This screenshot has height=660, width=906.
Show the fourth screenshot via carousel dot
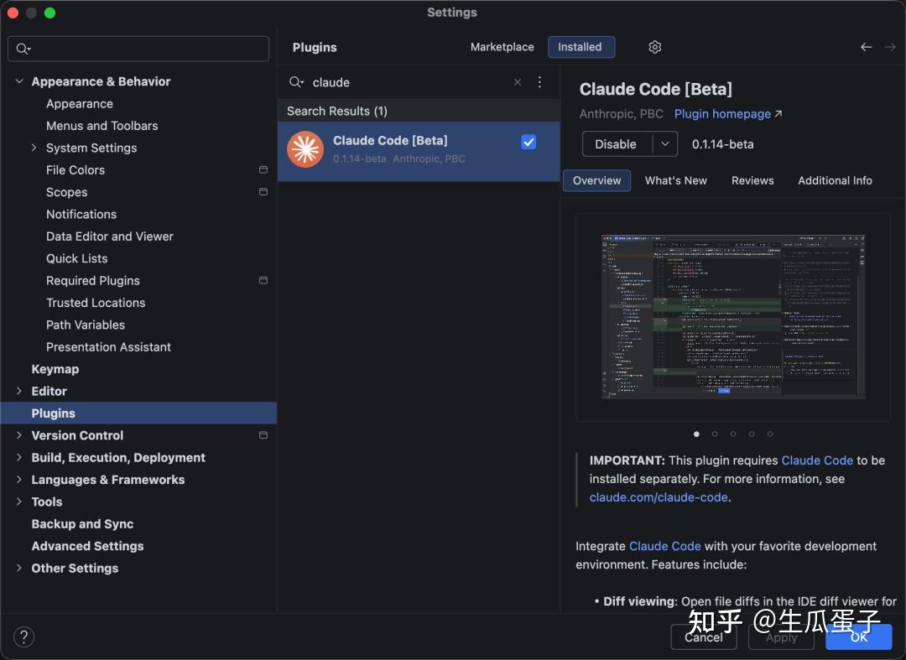(751, 434)
